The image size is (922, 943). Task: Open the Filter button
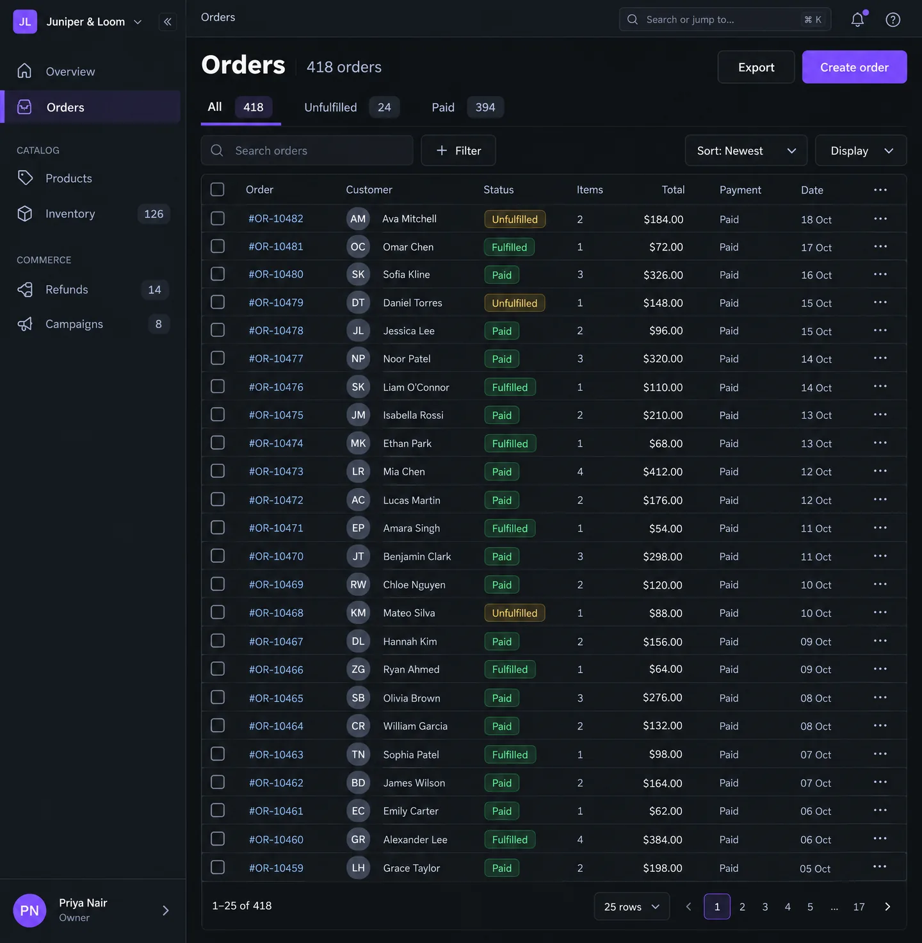pos(458,151)
